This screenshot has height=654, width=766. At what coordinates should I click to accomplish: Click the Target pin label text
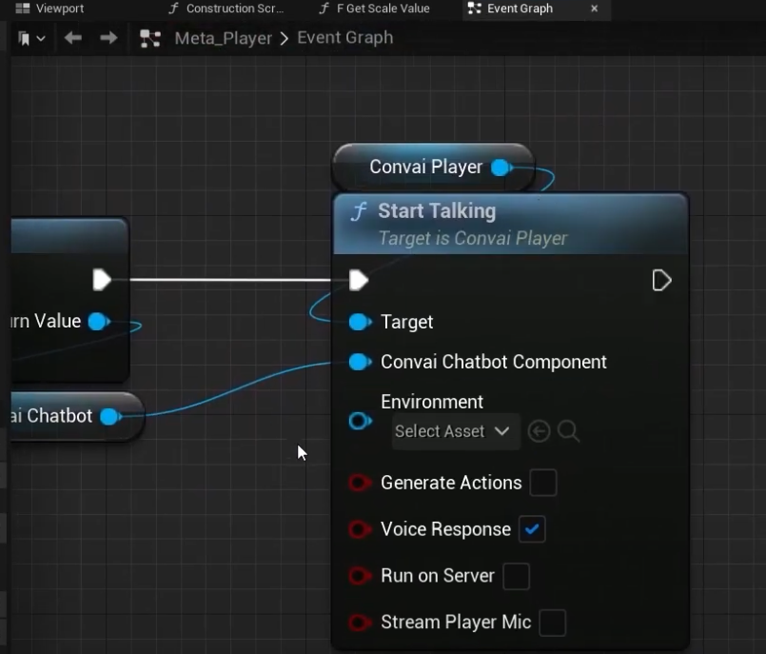tap(406, 322)
